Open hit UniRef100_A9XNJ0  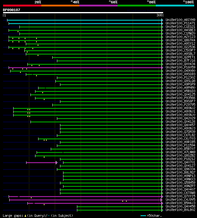point(180,115)
